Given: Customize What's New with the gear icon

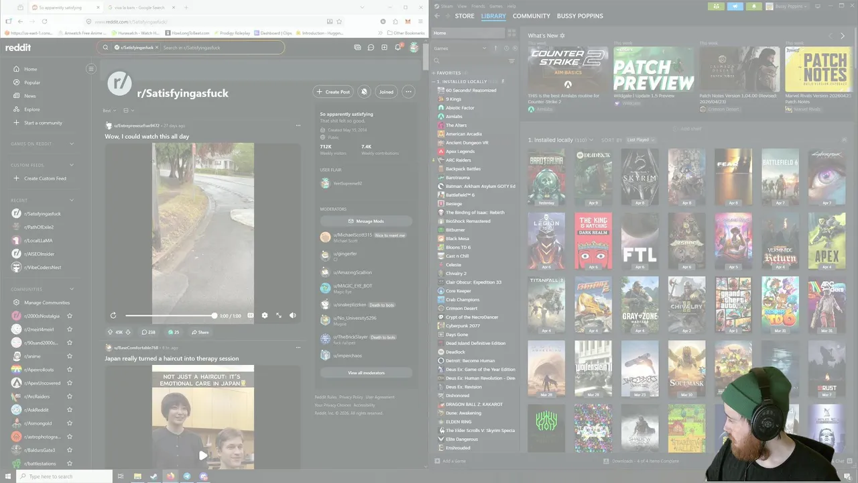Looking at the screenshot, I should point(562,36).
